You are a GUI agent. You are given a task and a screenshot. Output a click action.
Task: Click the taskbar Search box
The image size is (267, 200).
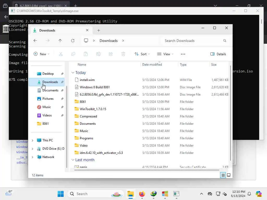click(96, 194)
